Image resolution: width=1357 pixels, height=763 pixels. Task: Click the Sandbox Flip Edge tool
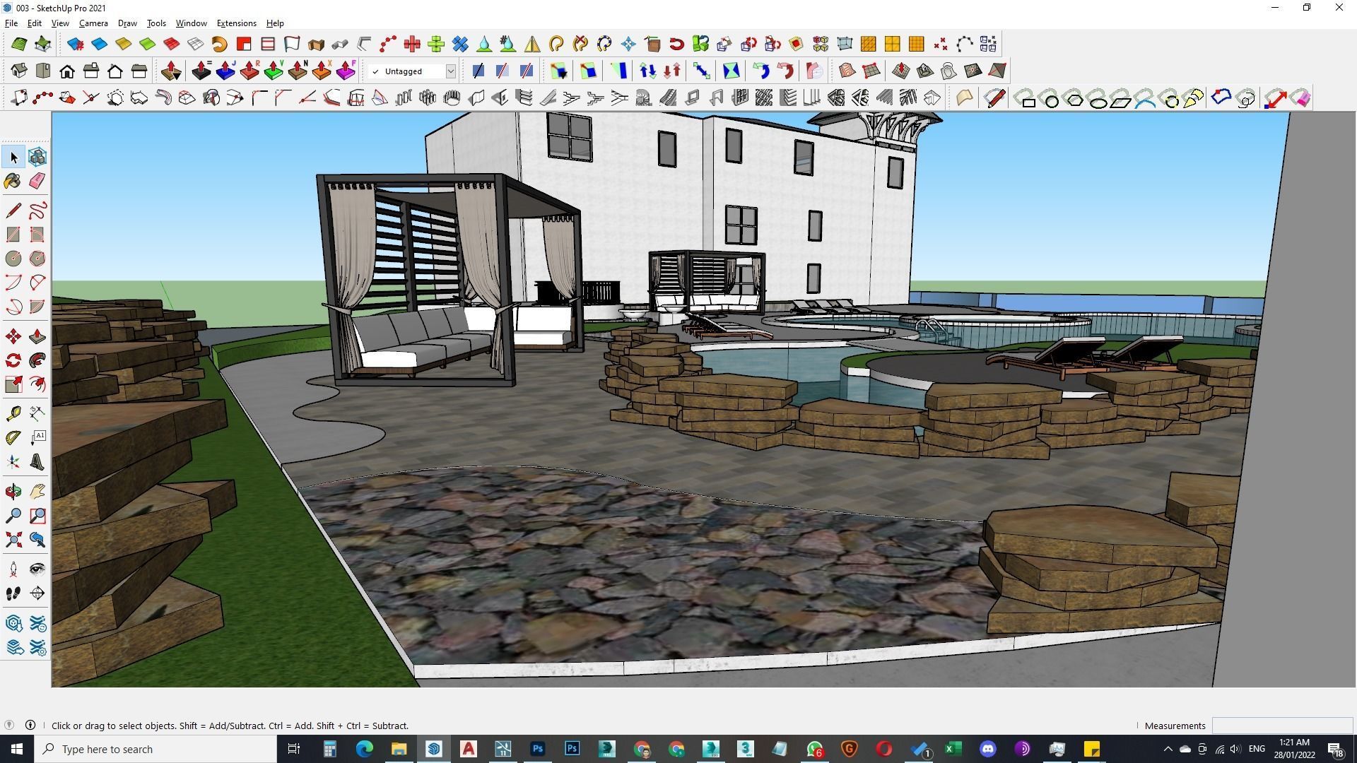pos(997,71)
